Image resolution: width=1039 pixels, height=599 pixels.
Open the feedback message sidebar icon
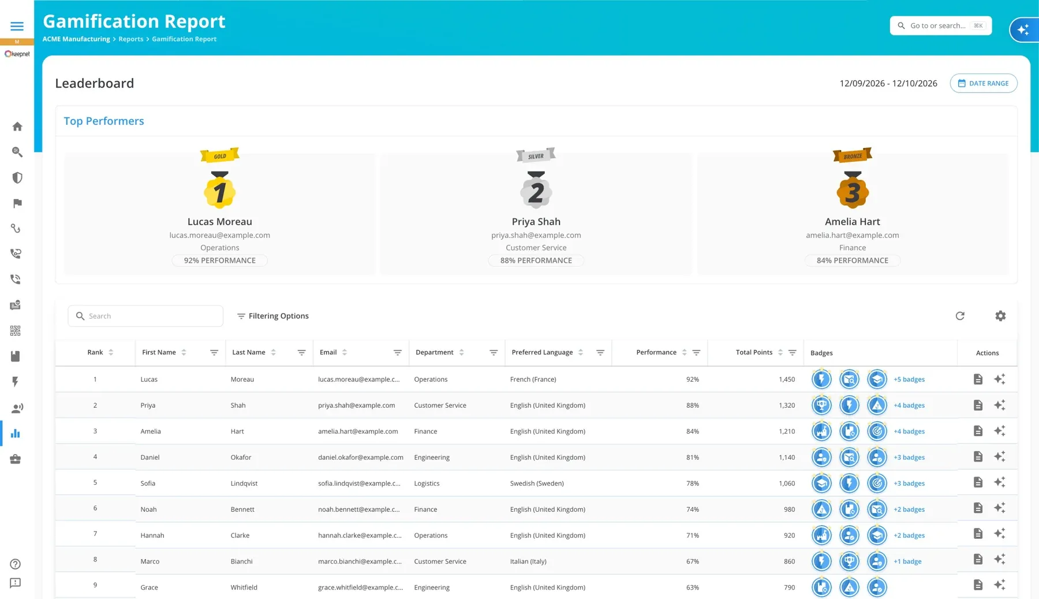[16, 583]
